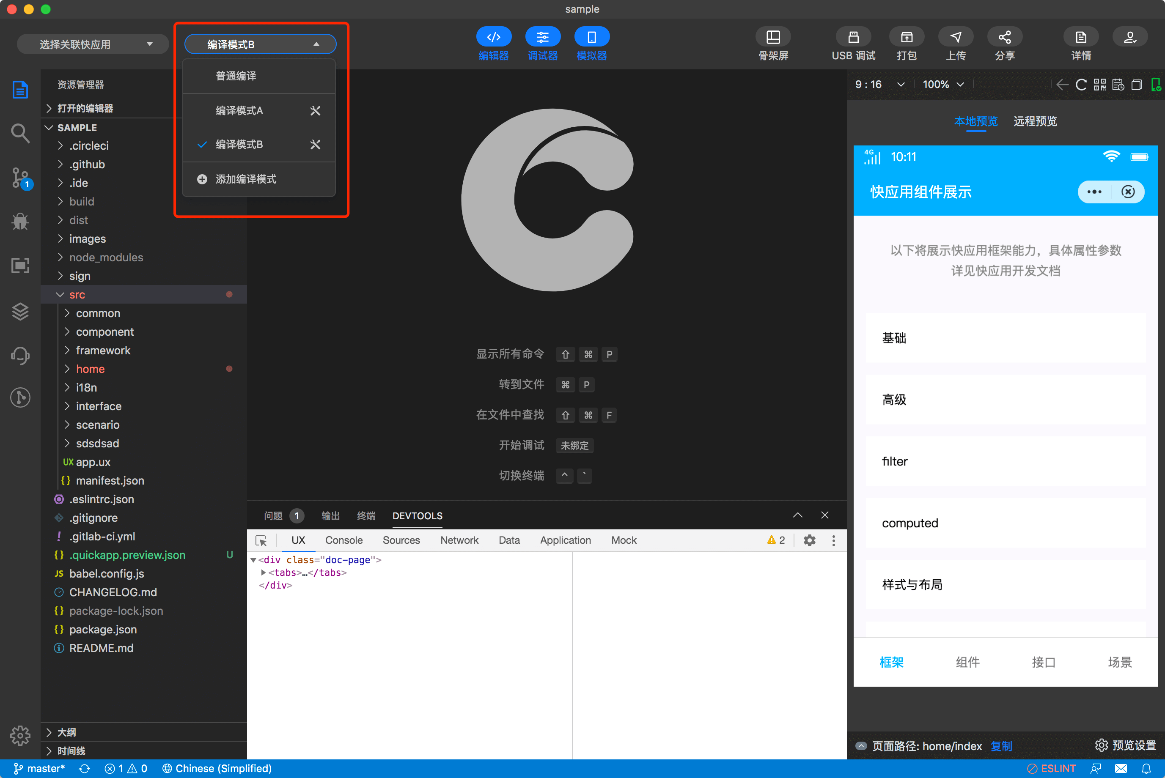Image resolution: width=1165 pixels, height=778 pixels.
Task: Open the 模拟器 simulator panel
Action: coord(591,44)
